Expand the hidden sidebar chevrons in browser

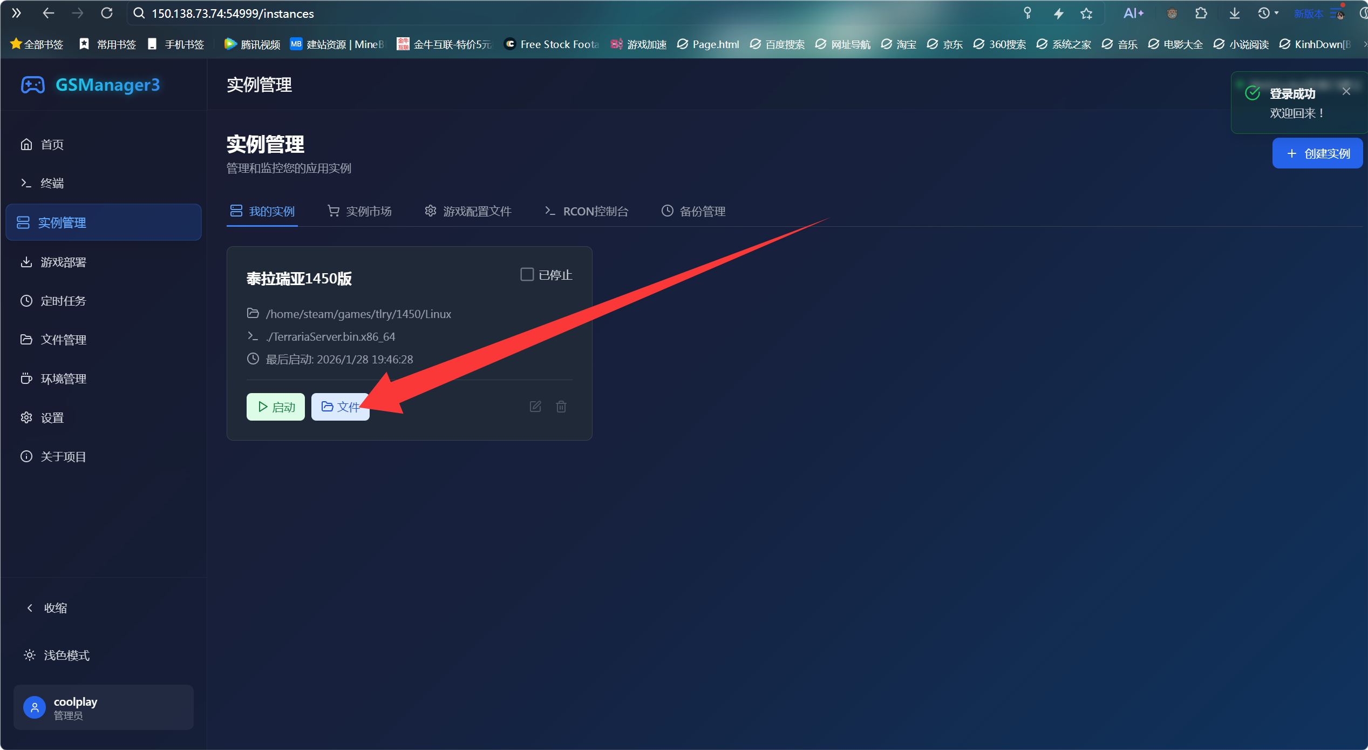pos(16,13)
